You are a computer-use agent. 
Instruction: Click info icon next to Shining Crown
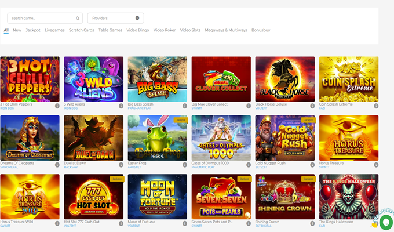tap(312, 223)
